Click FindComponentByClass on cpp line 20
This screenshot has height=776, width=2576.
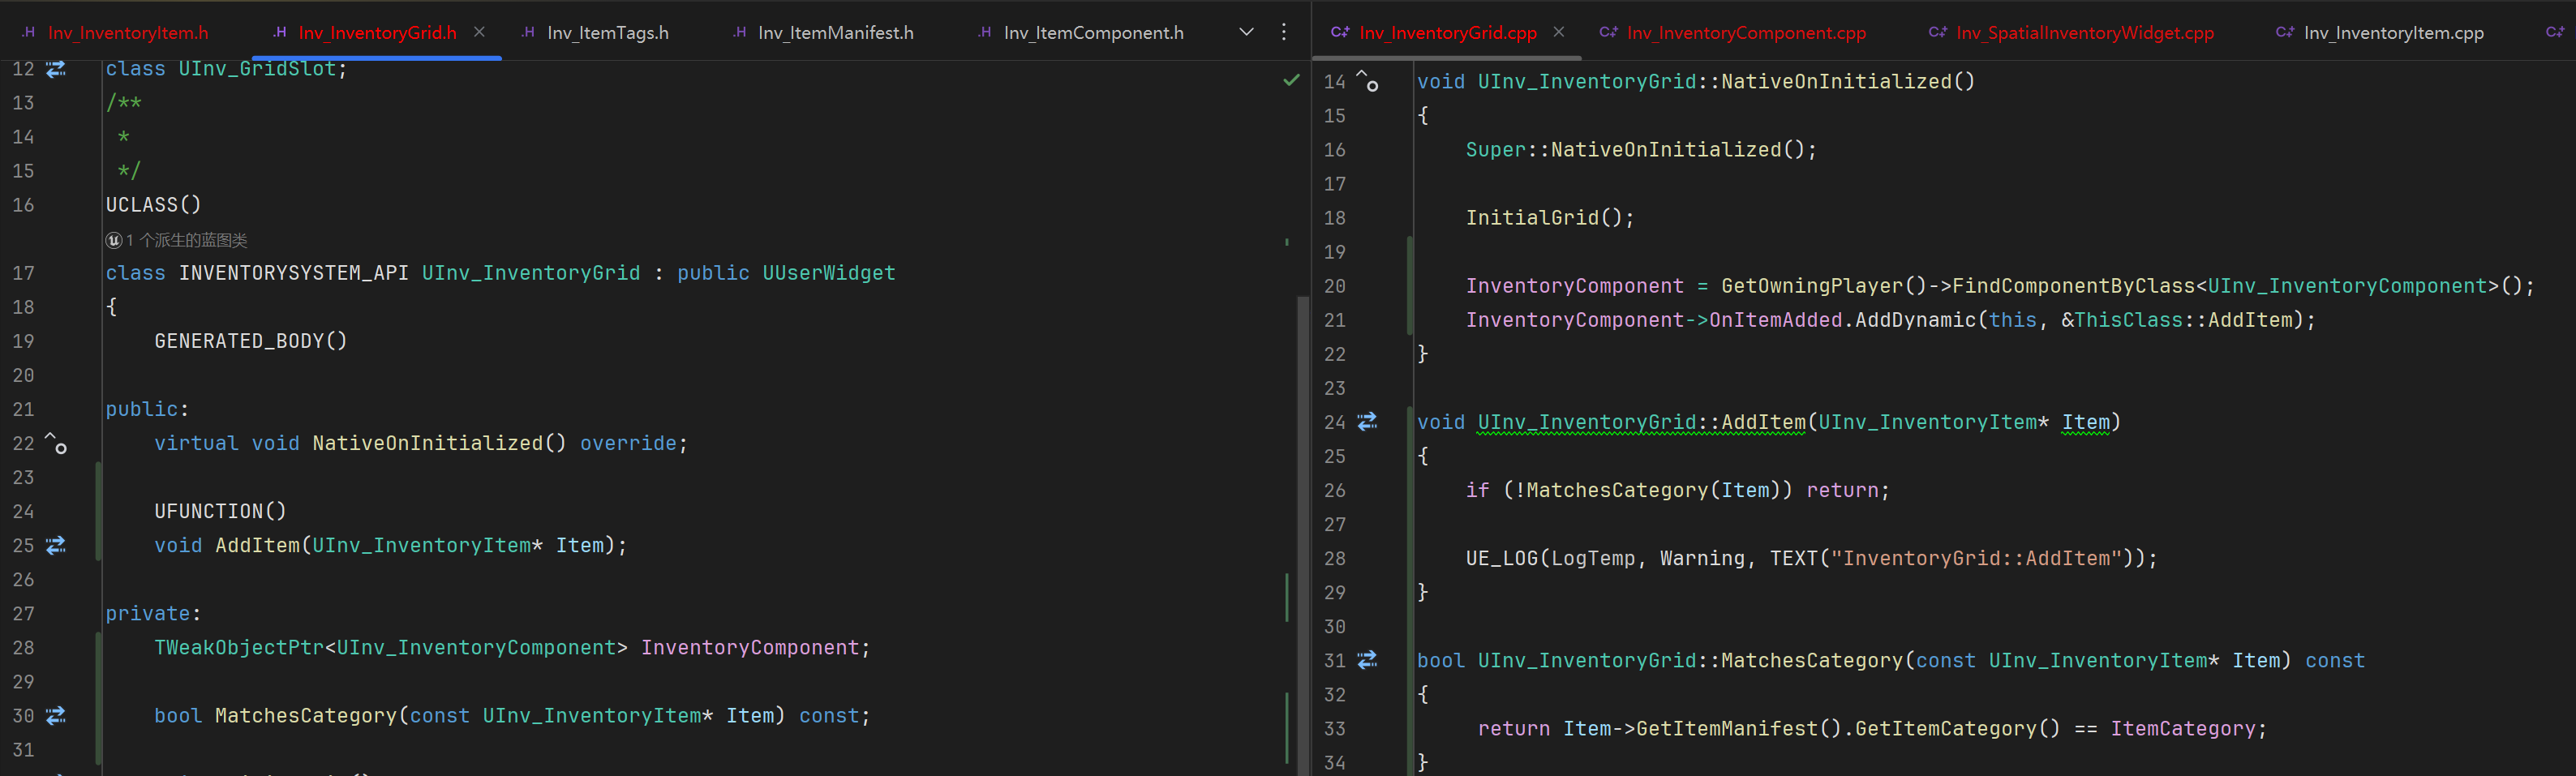click(x=2074, y=286)
